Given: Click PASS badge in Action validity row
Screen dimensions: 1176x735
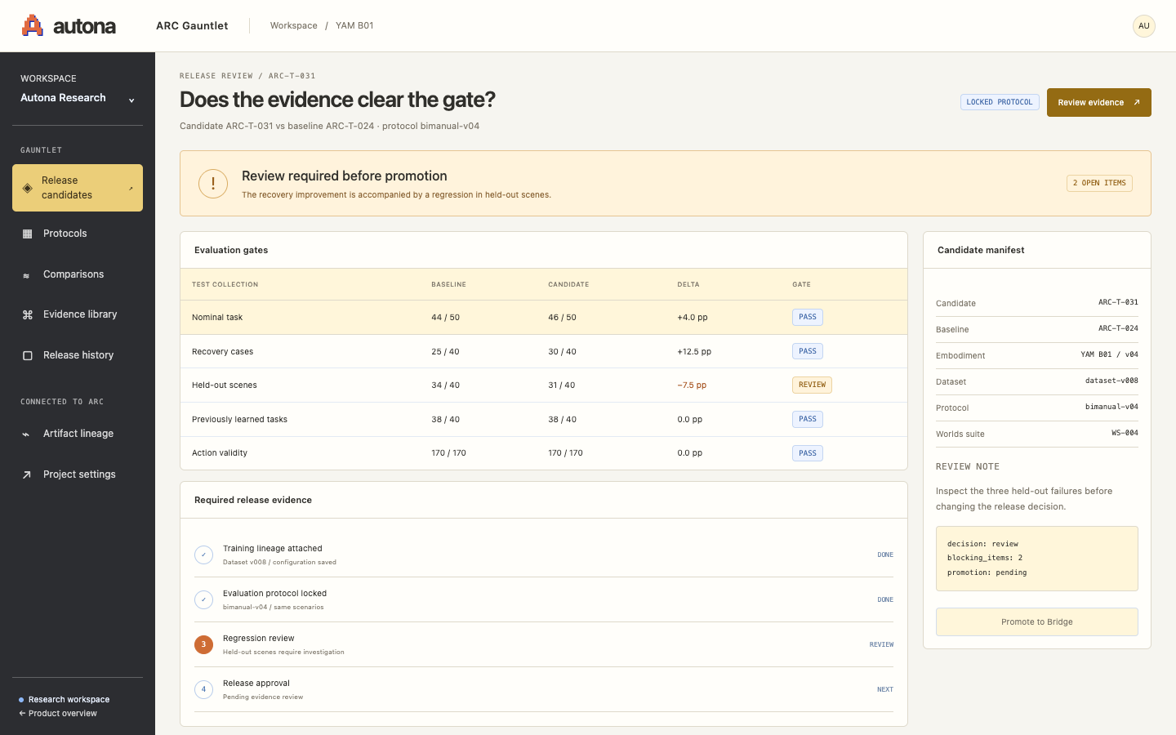Looking at the screenshot, I should [x=808, y=453].
